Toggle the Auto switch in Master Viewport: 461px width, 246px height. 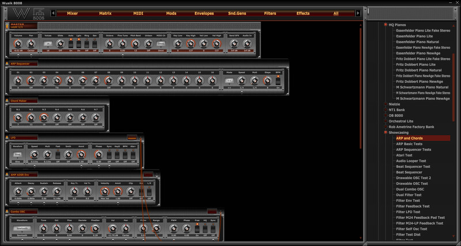coord(71,40)
